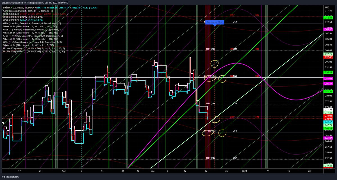Select the GPLs Venus Geocentric indicator legend
This screenshot has height=180, width=337.
[32, 36]
